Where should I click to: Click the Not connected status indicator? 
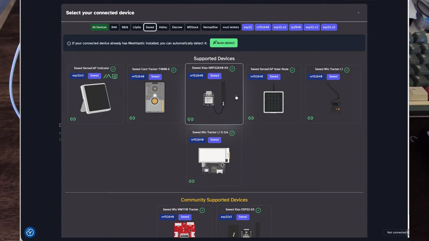[x=397, y=232]
